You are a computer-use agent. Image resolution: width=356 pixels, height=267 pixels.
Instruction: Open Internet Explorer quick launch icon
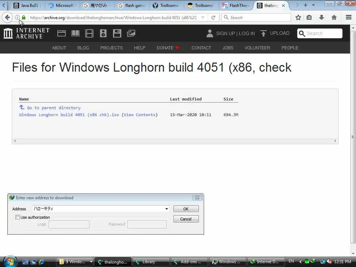coord(42,262)
